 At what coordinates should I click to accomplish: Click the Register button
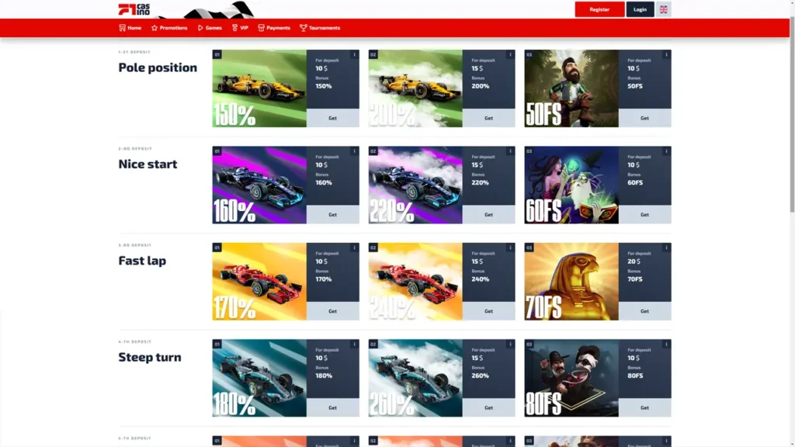599,9
